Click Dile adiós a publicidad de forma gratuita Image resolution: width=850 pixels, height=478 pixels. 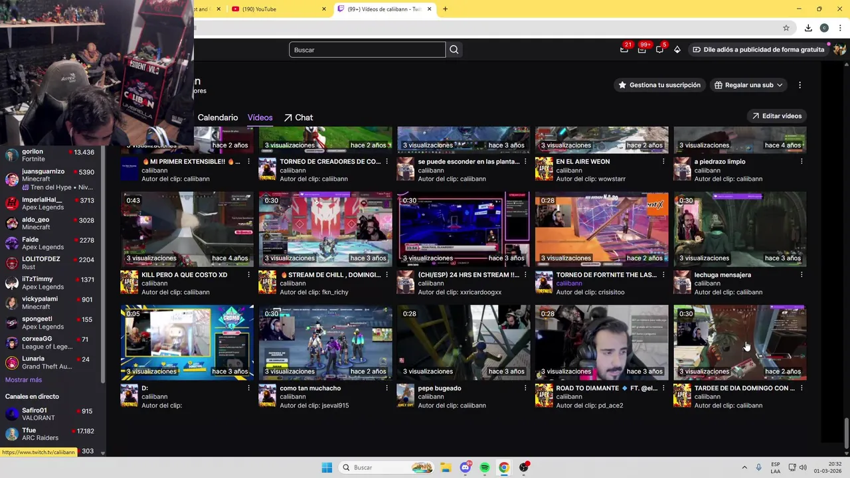pos(758,49)
